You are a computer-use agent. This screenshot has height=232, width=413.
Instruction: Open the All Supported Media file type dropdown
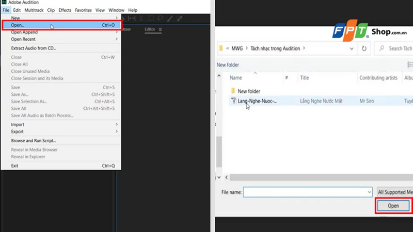tap(395, 192)
